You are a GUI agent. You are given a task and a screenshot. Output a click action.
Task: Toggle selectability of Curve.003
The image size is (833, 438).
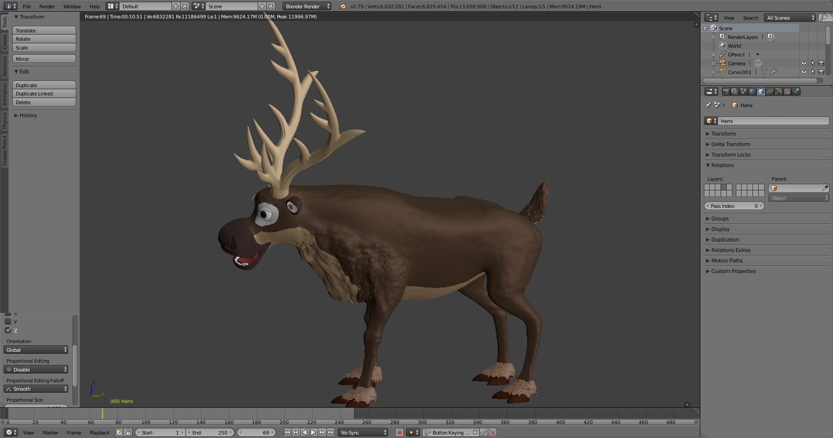[x=813, y=72]
